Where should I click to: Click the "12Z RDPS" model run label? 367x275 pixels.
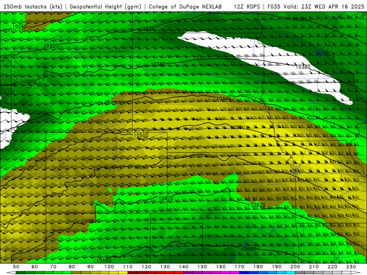[247, 6]
